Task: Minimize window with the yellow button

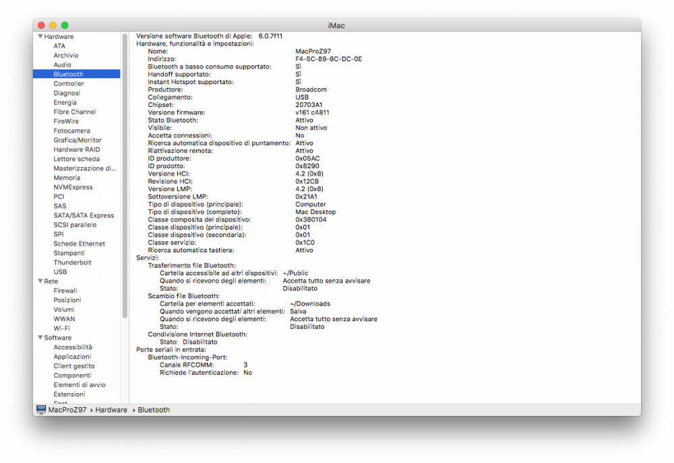Action: click(x=53, y=26)
